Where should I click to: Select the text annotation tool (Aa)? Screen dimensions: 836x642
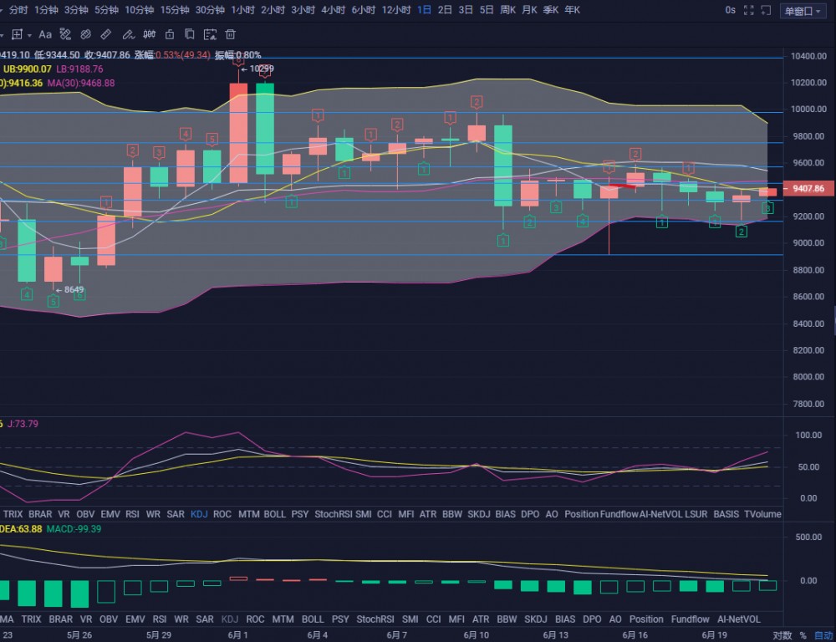(x=45, y=34)
